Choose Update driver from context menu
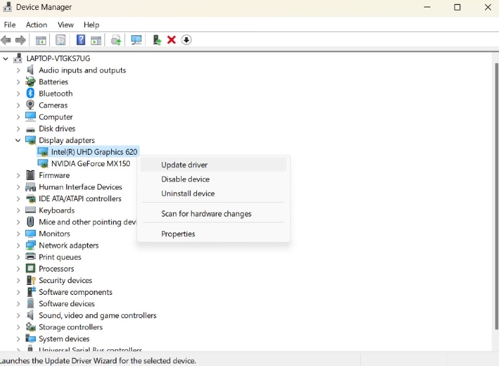This screenshot has width=499, height=366. (x=184, y=165)
